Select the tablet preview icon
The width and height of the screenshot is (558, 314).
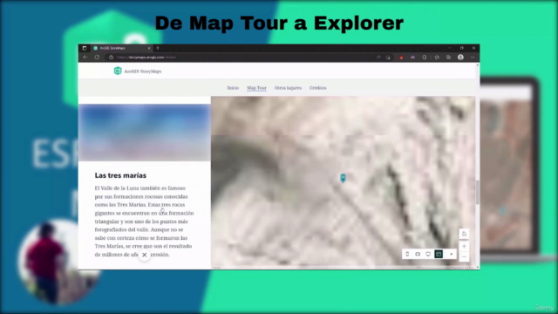[x=418, y=254]
